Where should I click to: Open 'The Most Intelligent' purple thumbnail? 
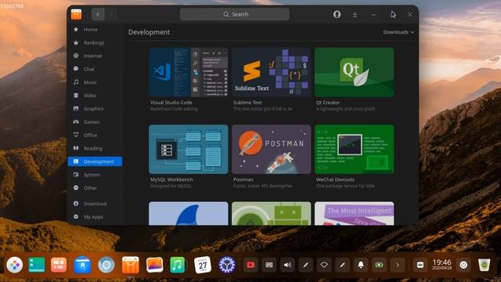pyautogui.click(x=355, y=214)
